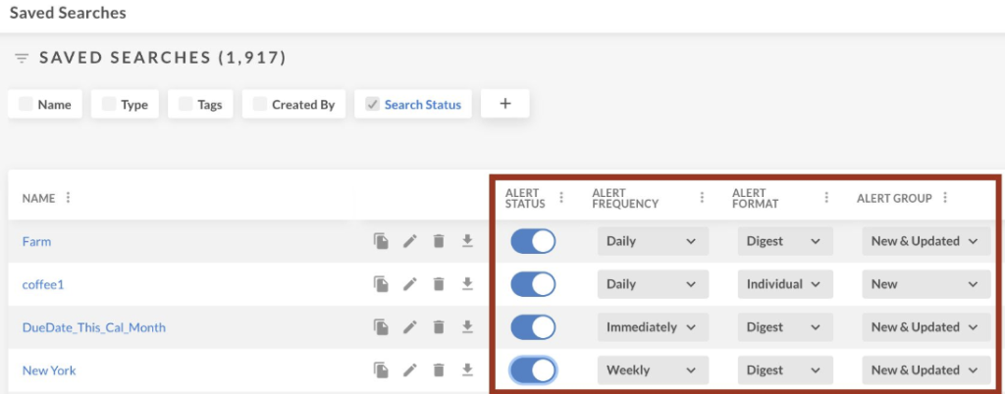
Task: Click the pencil icon in Farm row
Action: point(410,241)
